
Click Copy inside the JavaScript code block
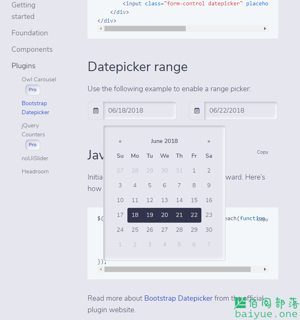[x=263, y=219]
